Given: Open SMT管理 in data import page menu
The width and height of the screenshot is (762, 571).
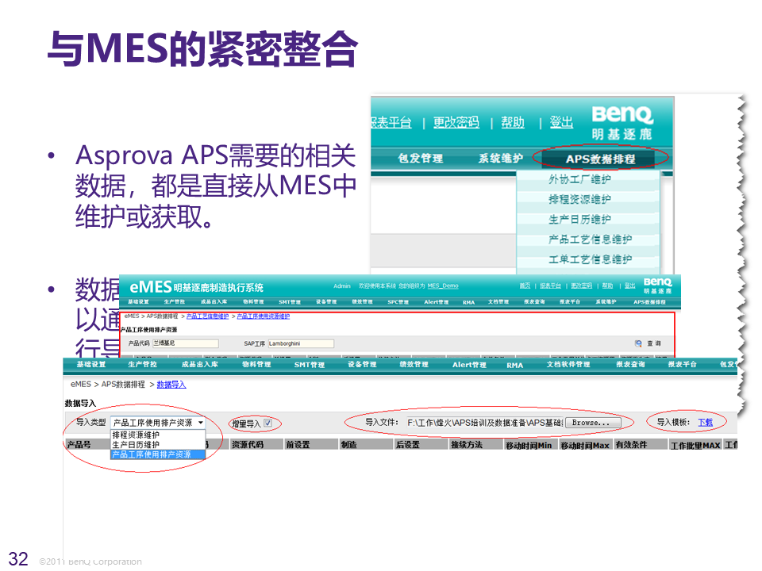Looking at the screenshot, I should click(x=309, y=365).
